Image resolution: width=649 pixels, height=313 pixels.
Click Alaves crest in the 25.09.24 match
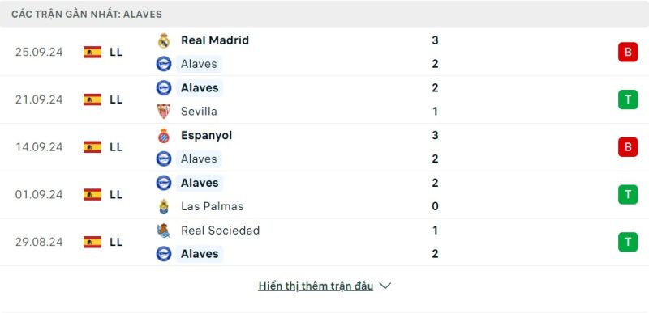(x=164, y=64)
